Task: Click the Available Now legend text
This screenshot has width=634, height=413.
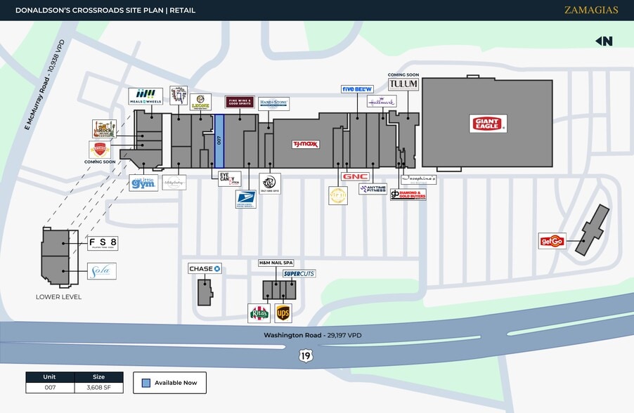Action: (176, 383)
